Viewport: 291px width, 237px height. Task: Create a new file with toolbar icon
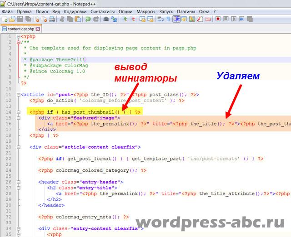(5, 19)
